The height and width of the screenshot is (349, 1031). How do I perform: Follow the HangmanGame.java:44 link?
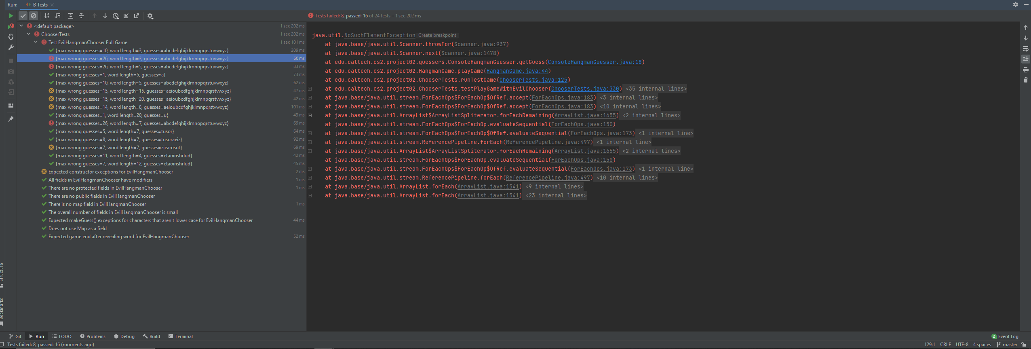pyautogui.click(x=517, y=71)
